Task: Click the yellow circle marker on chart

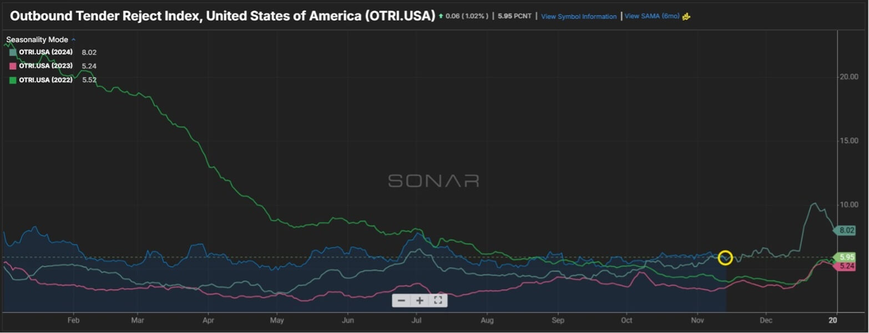Action: [725, 258]
